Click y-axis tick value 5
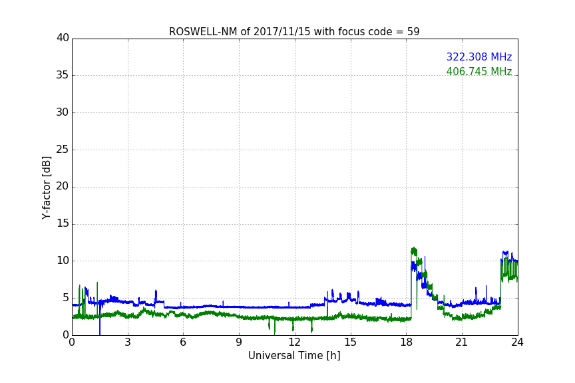This screenshot has height=383, width=575. (66, 298)
